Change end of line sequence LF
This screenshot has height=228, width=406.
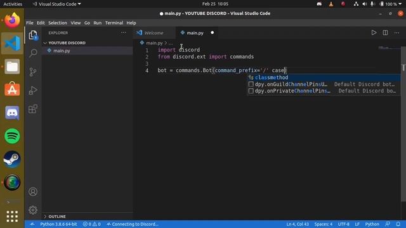[357, 224]
